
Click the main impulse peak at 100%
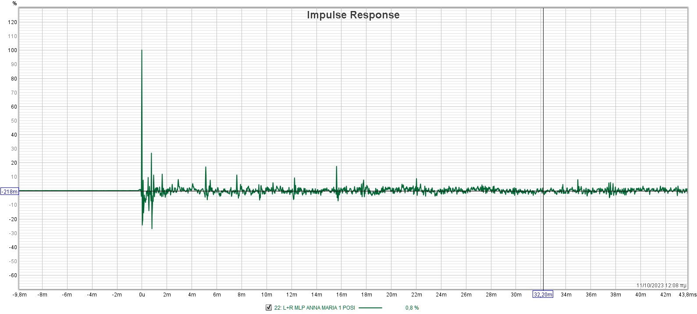pos(142,51)
